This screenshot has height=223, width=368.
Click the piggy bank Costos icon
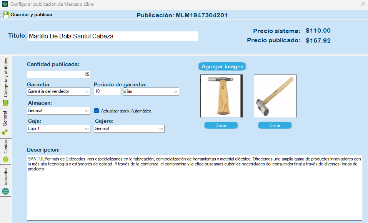(6, 159)
